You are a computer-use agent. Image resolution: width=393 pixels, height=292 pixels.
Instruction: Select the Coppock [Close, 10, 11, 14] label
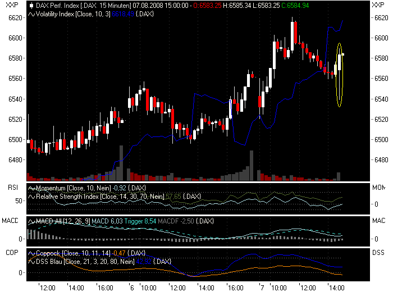73,253
